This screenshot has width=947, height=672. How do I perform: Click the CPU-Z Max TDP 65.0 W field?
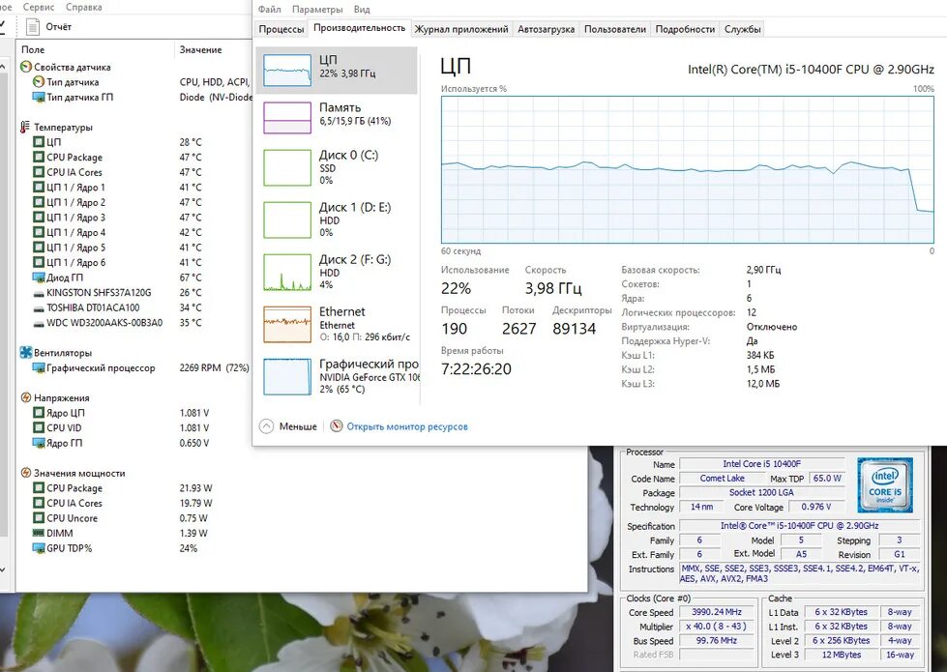pyautogui.click(x=827, y=479)
